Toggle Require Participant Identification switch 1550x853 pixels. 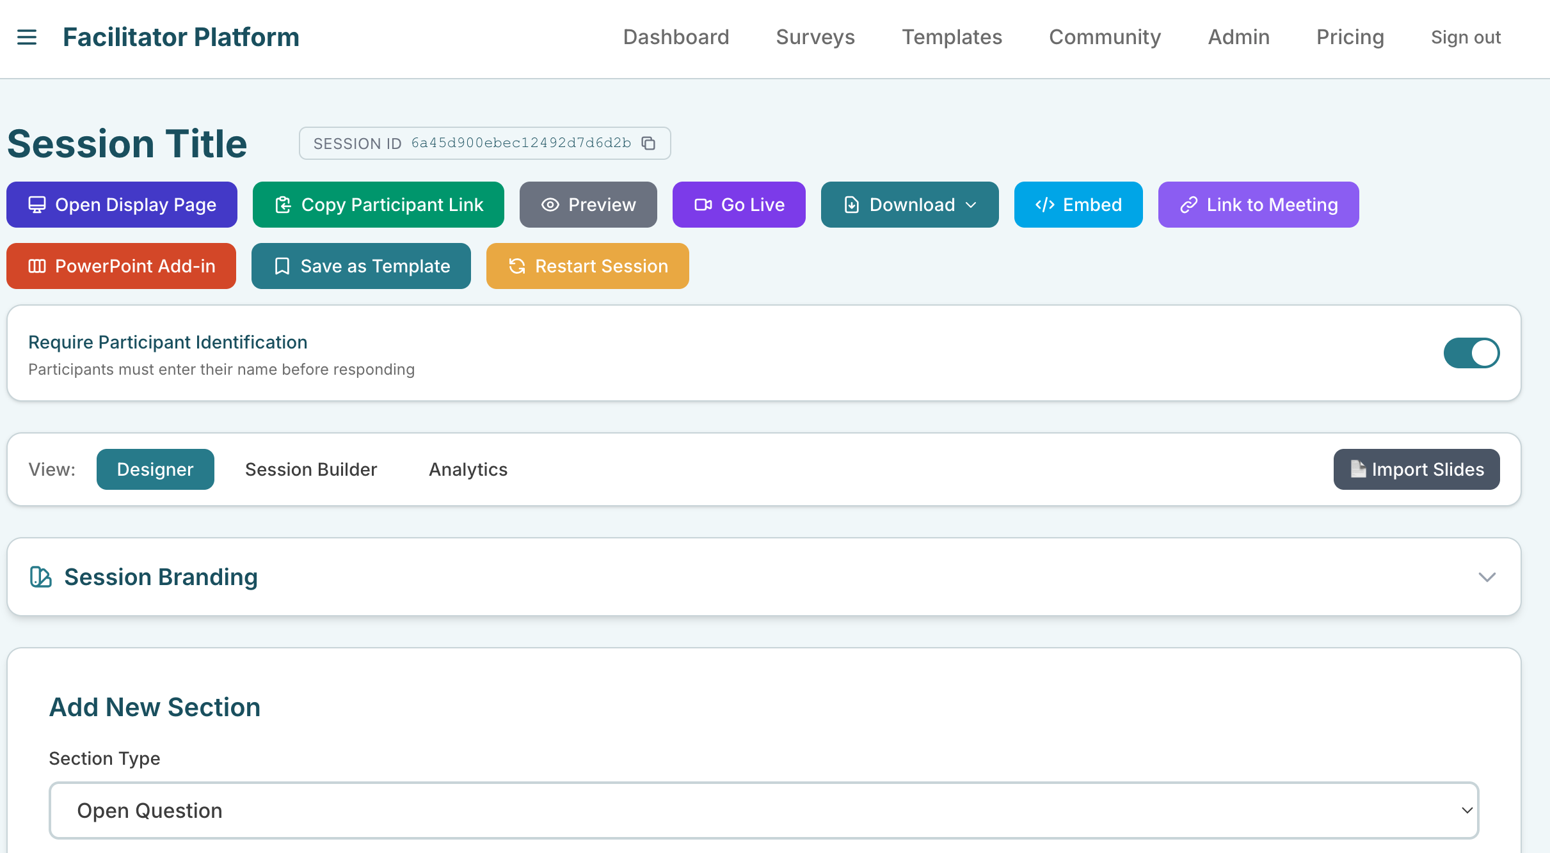(x=1471, y=353)
